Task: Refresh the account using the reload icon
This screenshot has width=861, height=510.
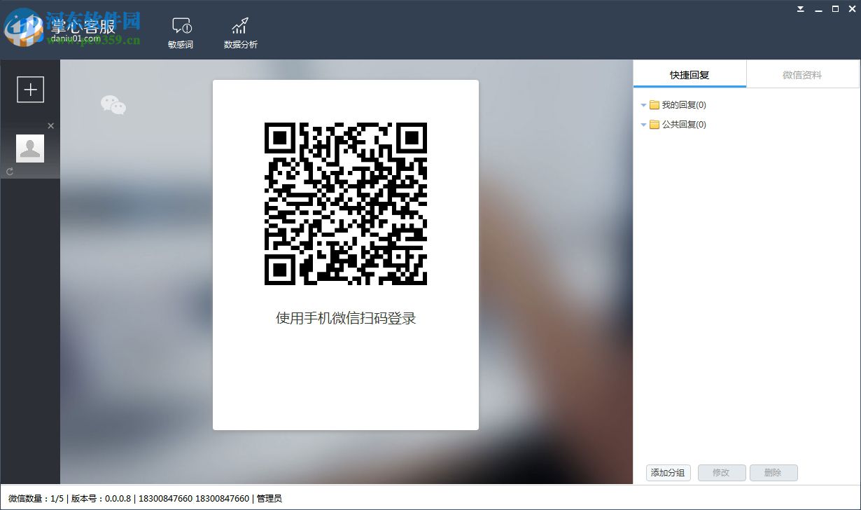Action: 10,172
